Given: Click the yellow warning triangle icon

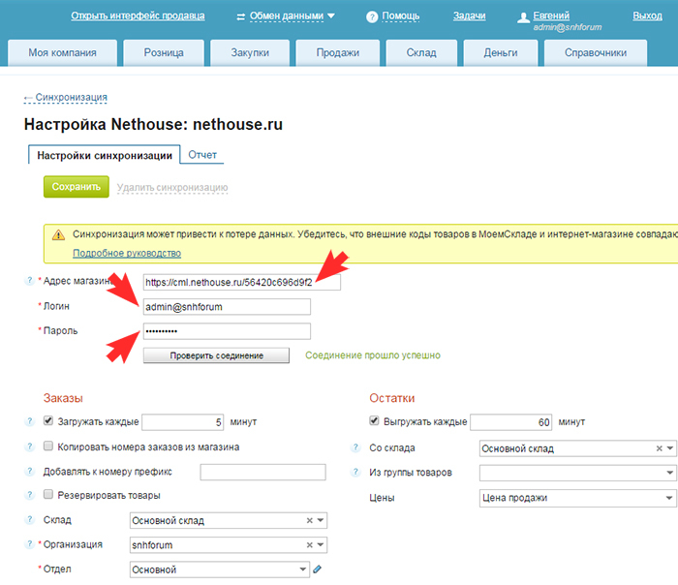Looking at the screenshot, I should click(x=58, y=234).
